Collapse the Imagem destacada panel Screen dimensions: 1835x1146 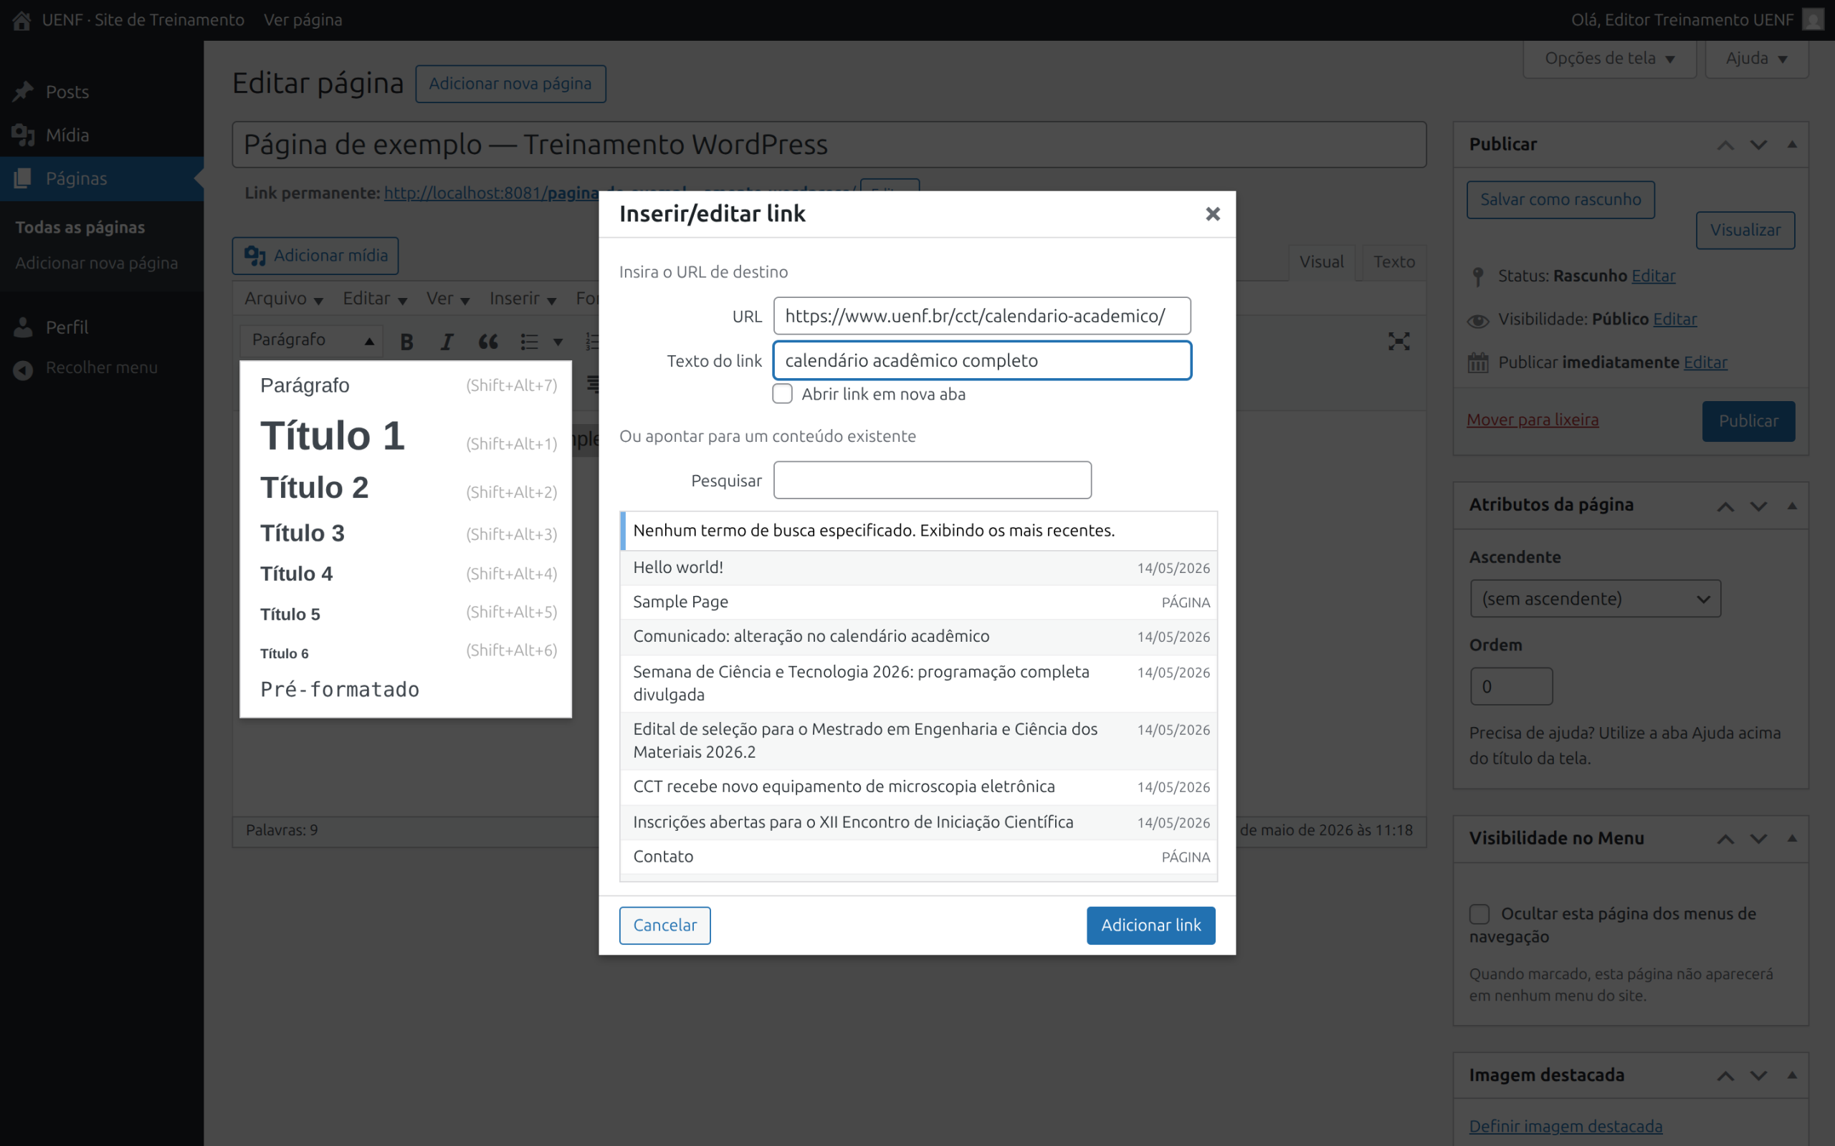coord(1792,1075)
